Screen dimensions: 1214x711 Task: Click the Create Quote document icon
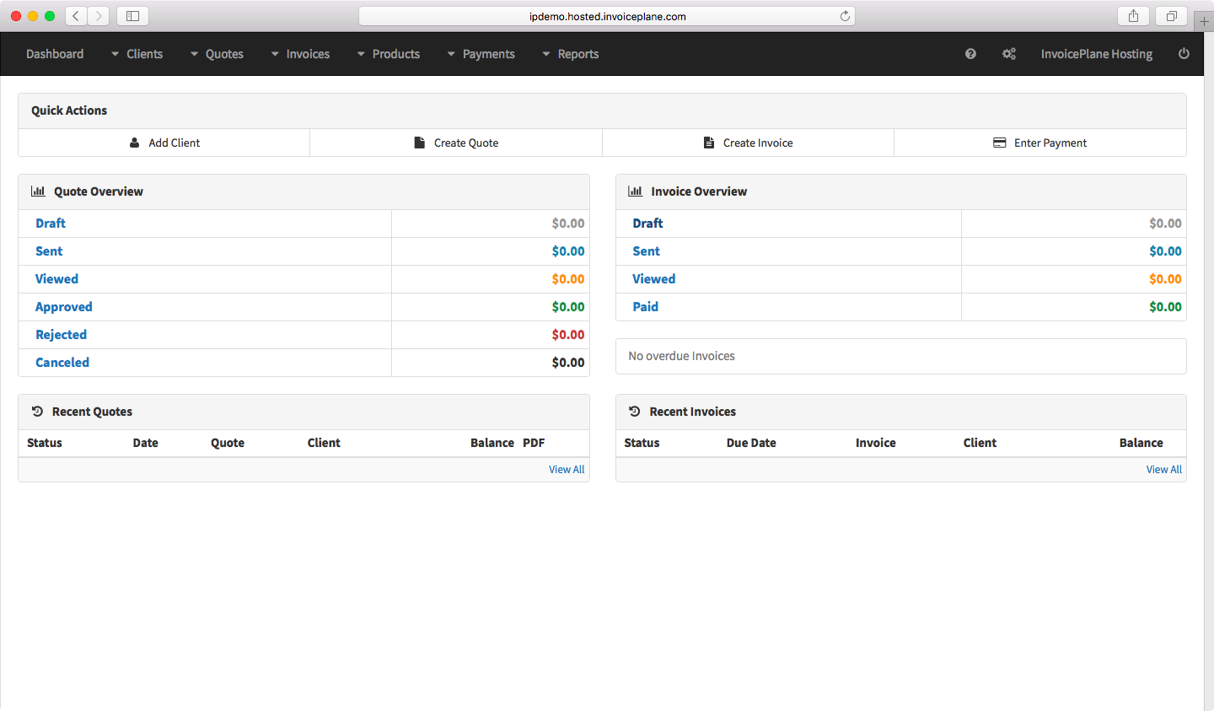click(419, 143)
